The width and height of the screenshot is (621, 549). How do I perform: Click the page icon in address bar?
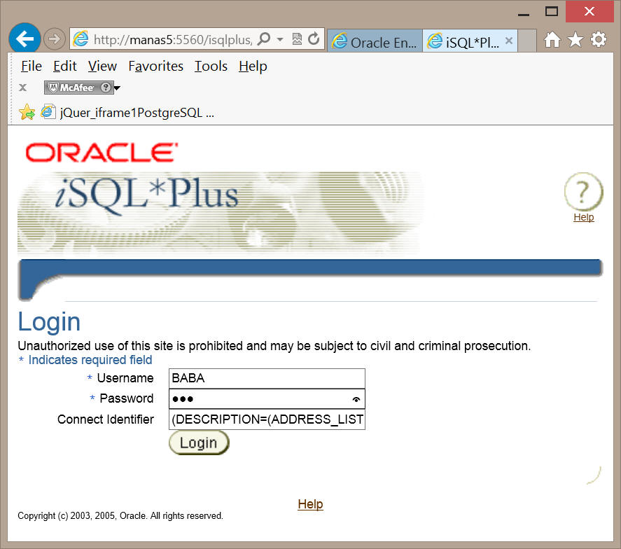pyautogui.click(x=81, y=39)
